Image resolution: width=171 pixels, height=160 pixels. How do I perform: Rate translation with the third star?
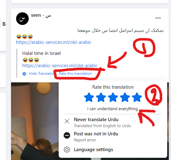113,97
